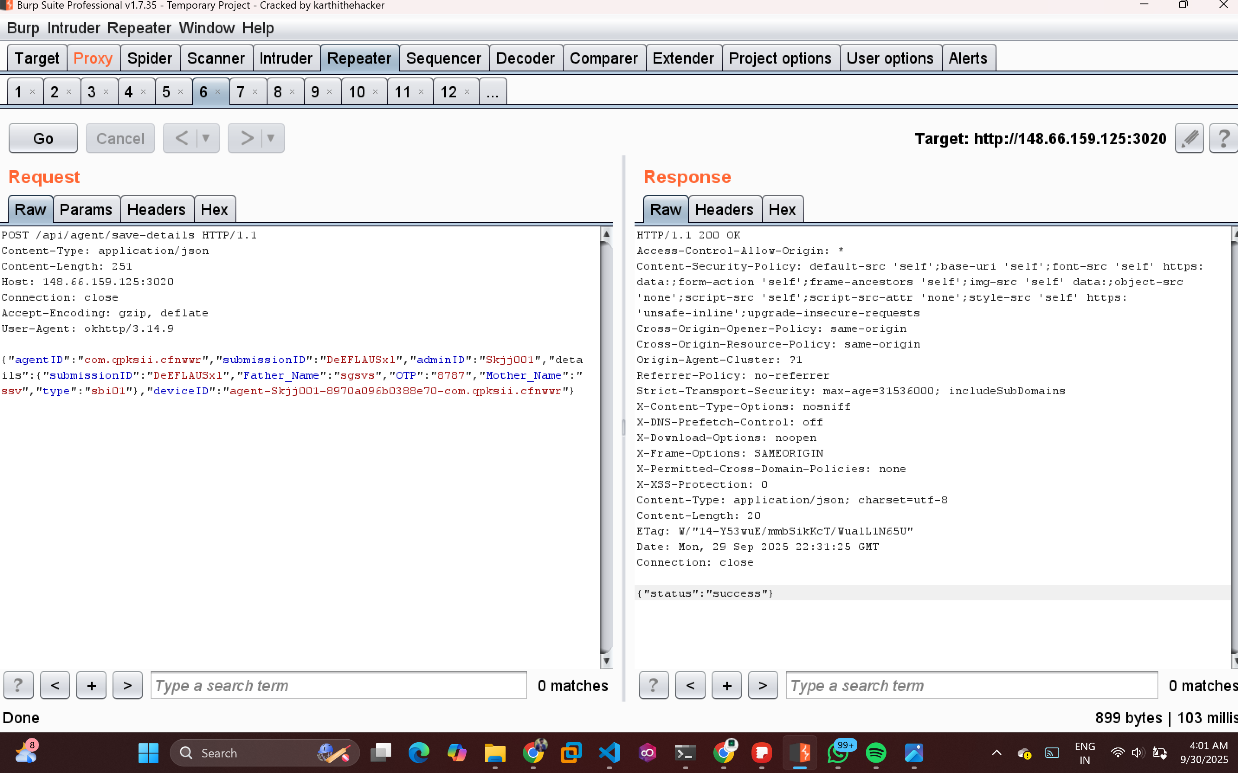Open Microsoft Edge from the taskbar
This screenshot has height=773, width=1238.
coord(419,753)
